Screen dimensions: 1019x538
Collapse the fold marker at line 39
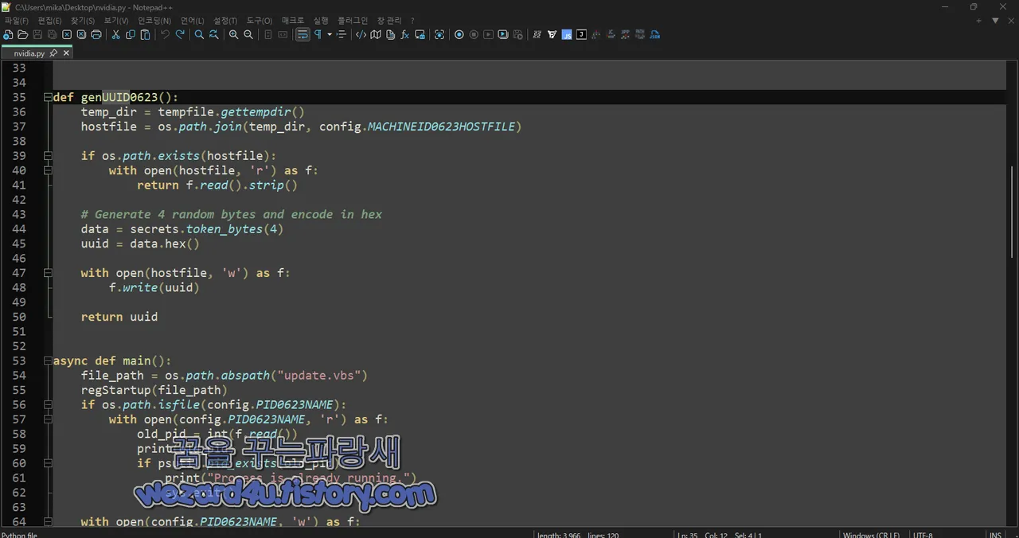pos(48,155)
